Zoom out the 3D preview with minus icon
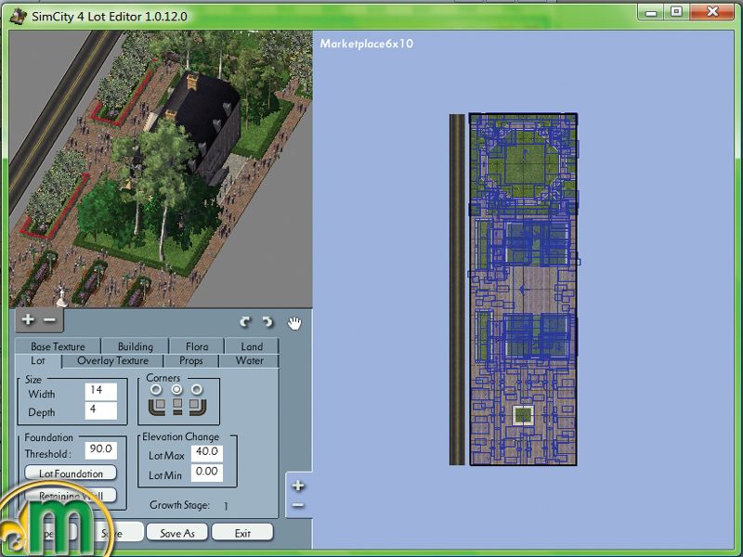This screenshot has width=743, height=557. coord(50,319)
